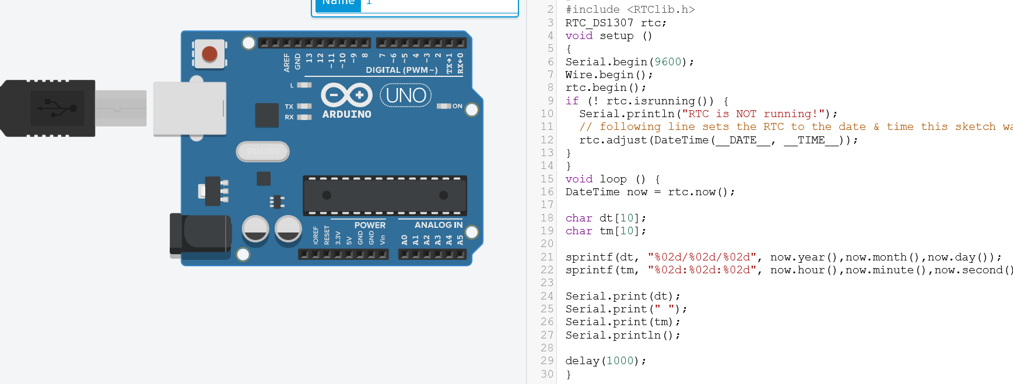Place cursor on "Serial.begin(9600);" line
Image resolution: width=1013 pixels, height=384 pixels.
click(x=629, y=62)
